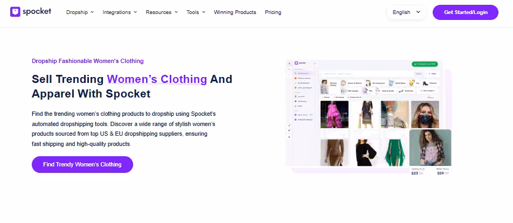Image resolution: width=513 pixels, height=223 pixels.
Task: Expand the Dropship menu
Action: [80, 12]
